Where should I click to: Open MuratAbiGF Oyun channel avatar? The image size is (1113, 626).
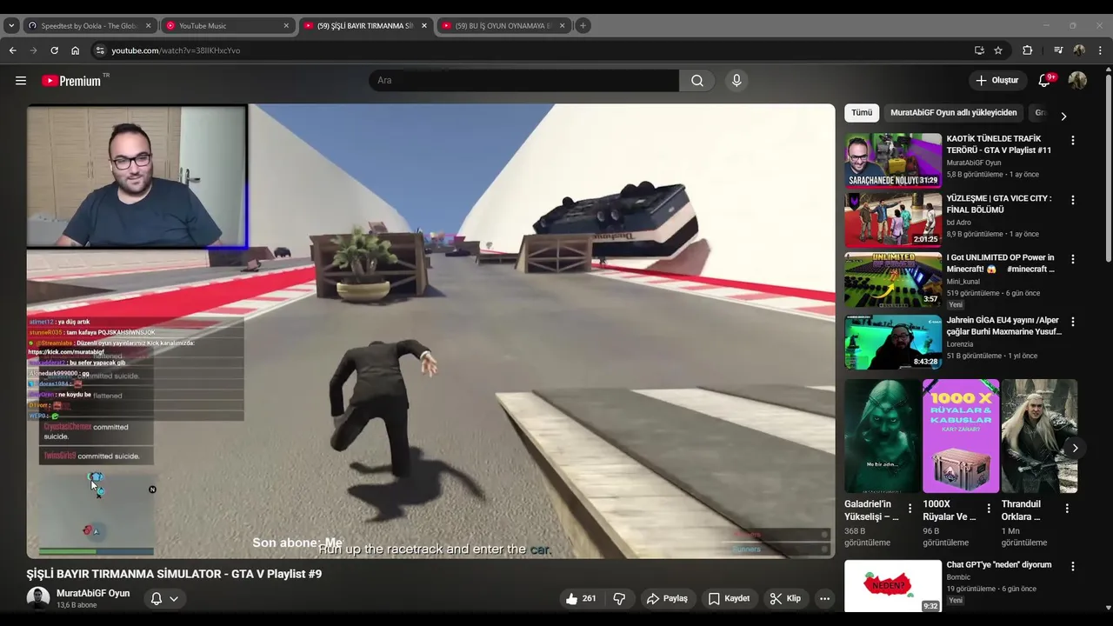(38, 598)
